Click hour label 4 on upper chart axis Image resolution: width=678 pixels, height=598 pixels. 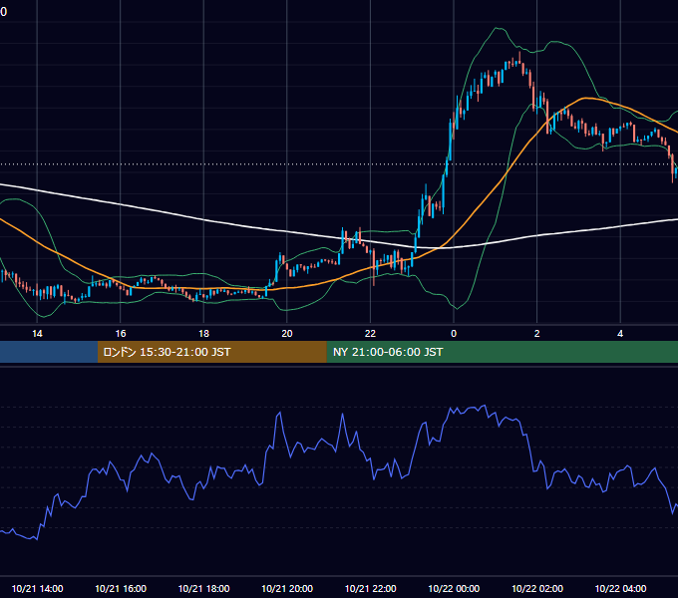point(620,334)
